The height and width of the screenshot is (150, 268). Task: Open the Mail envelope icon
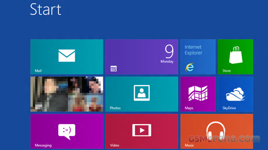(x=67, y=56)
